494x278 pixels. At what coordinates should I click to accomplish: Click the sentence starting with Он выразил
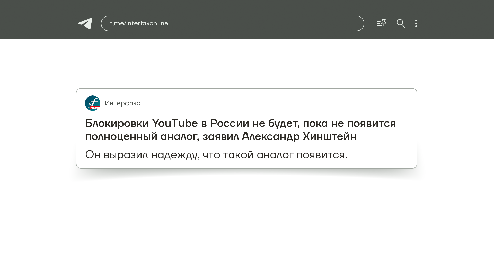click(x=216, y=155)
